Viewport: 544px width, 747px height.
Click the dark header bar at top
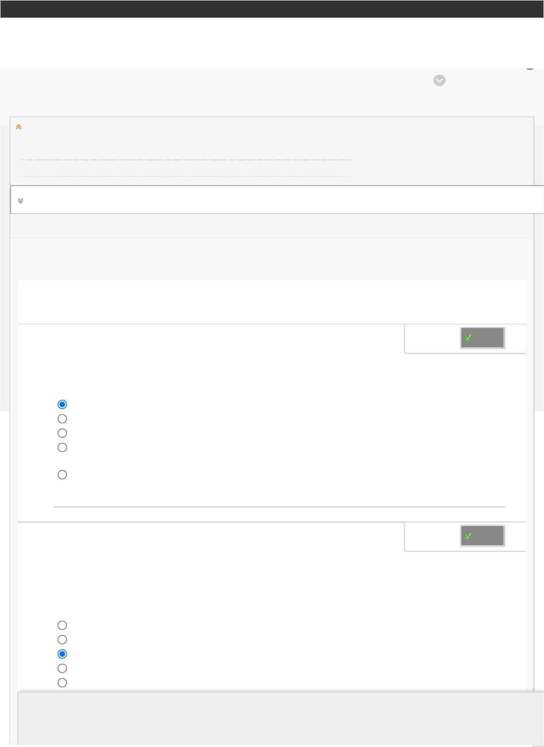(272, 9)
